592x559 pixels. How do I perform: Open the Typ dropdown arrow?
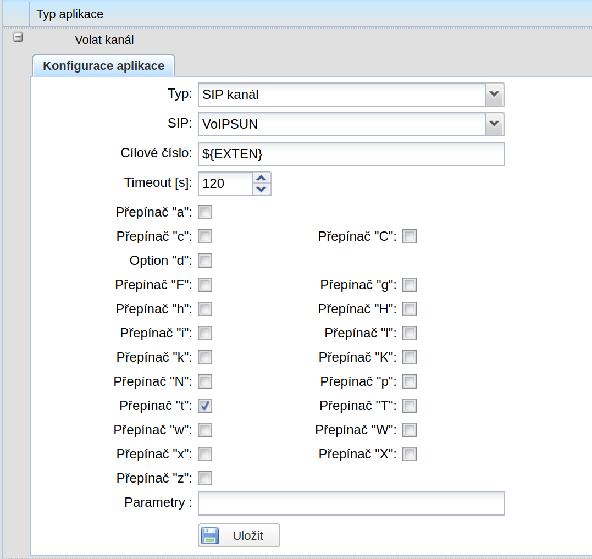tap(494, 95)
